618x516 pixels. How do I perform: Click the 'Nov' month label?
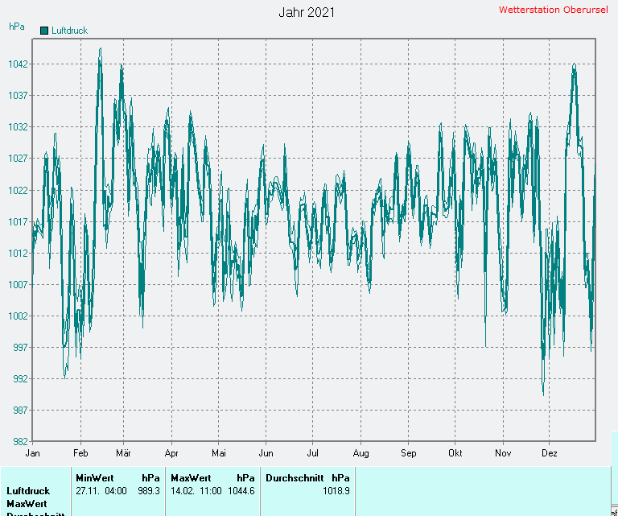503,453
